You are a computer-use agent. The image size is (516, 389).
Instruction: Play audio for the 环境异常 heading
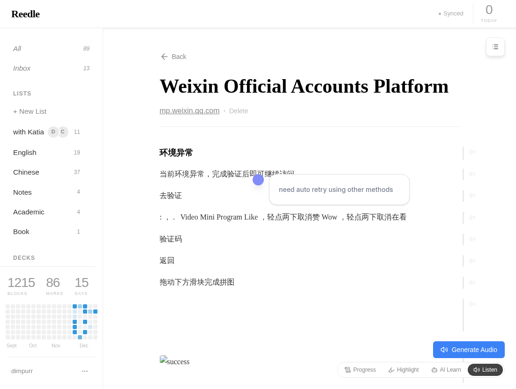472,152
